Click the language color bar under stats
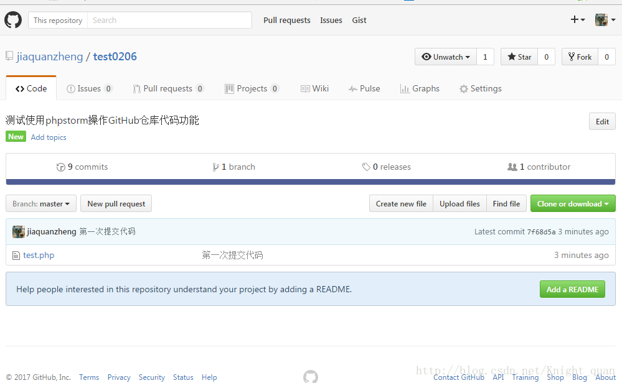Image resolution: width=622 pixels, height=383 pixels. click(311, 182)
